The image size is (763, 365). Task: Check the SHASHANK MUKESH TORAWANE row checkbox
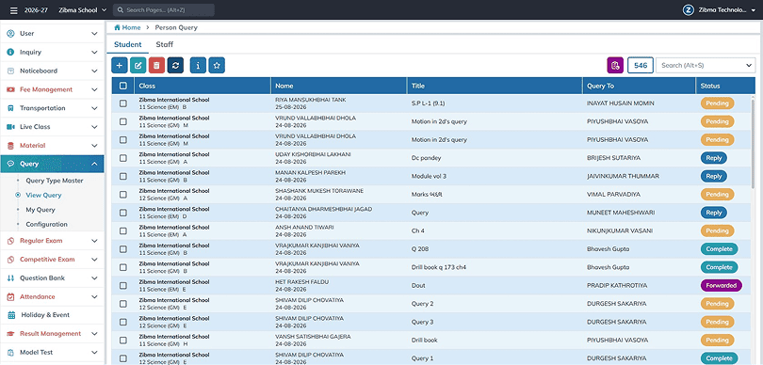[x=123, y=195]
